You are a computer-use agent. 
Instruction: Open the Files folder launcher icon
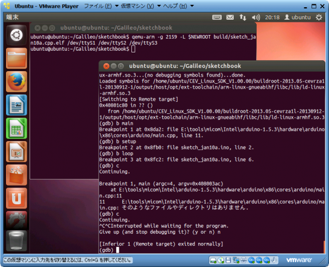tap(16, 58)
